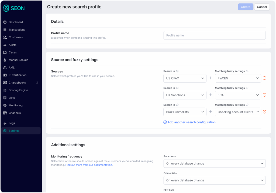The width and height of the screenshot is (276, 193).
Task: Expand the FCA fuzzy settings dropdown
Action: (x=238, y=95)
